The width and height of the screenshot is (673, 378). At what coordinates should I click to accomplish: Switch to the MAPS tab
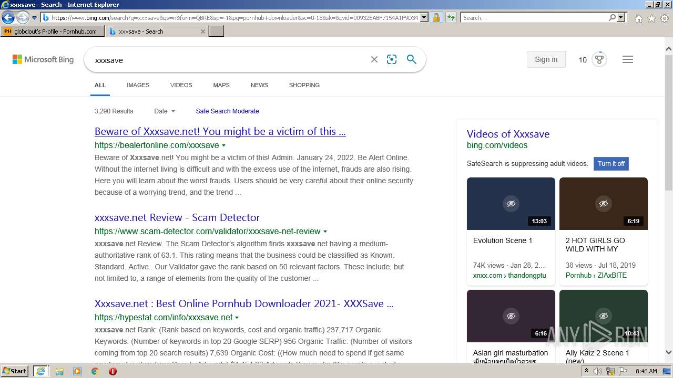[221, 85]
